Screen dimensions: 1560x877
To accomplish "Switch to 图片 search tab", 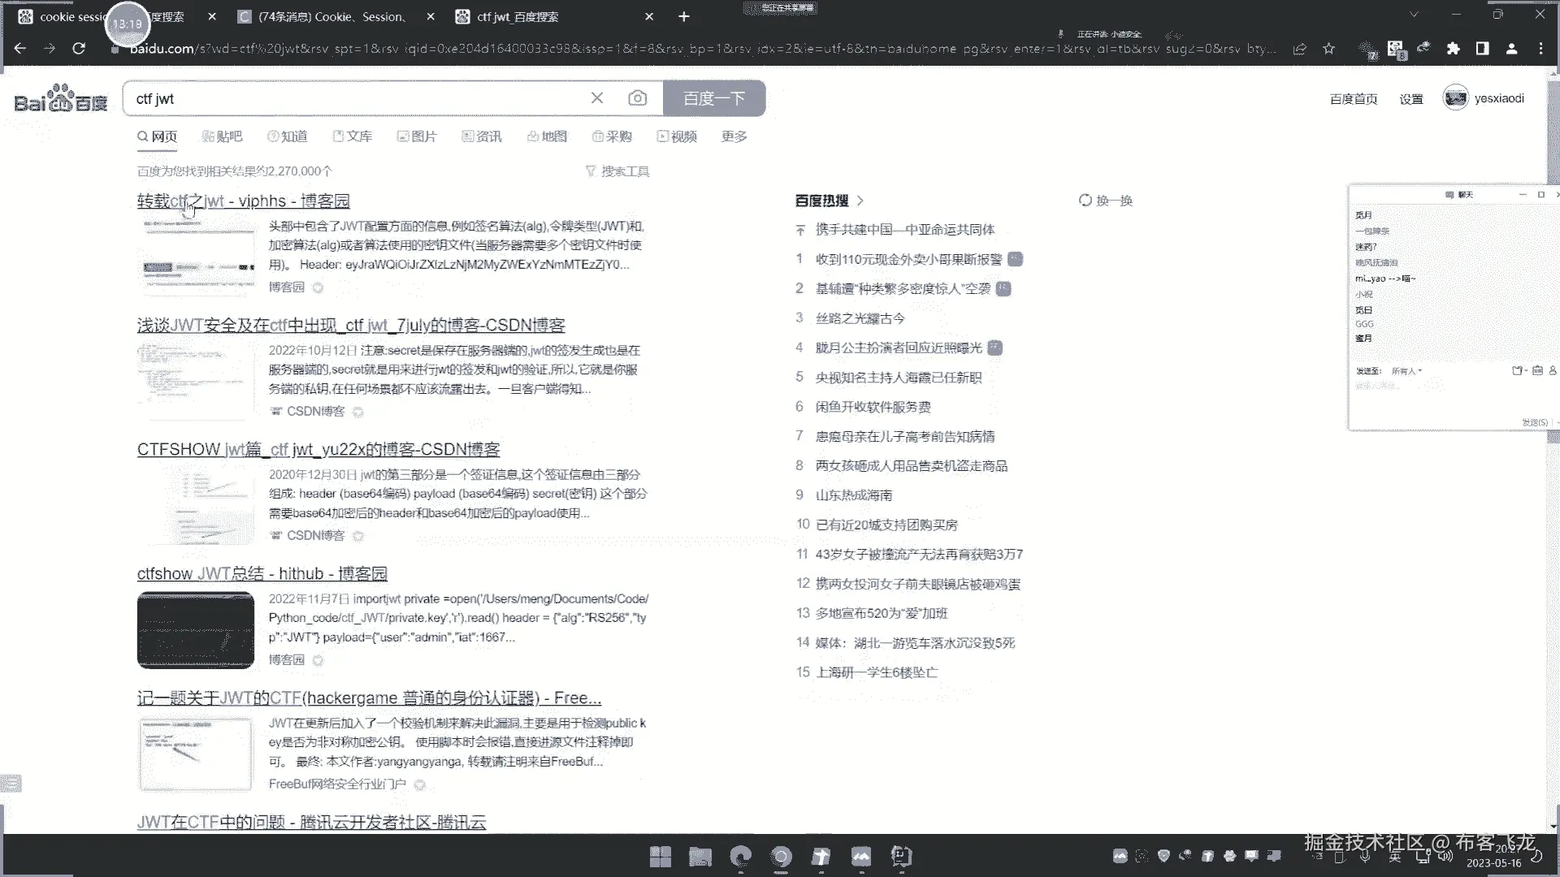I will (417, 136).
